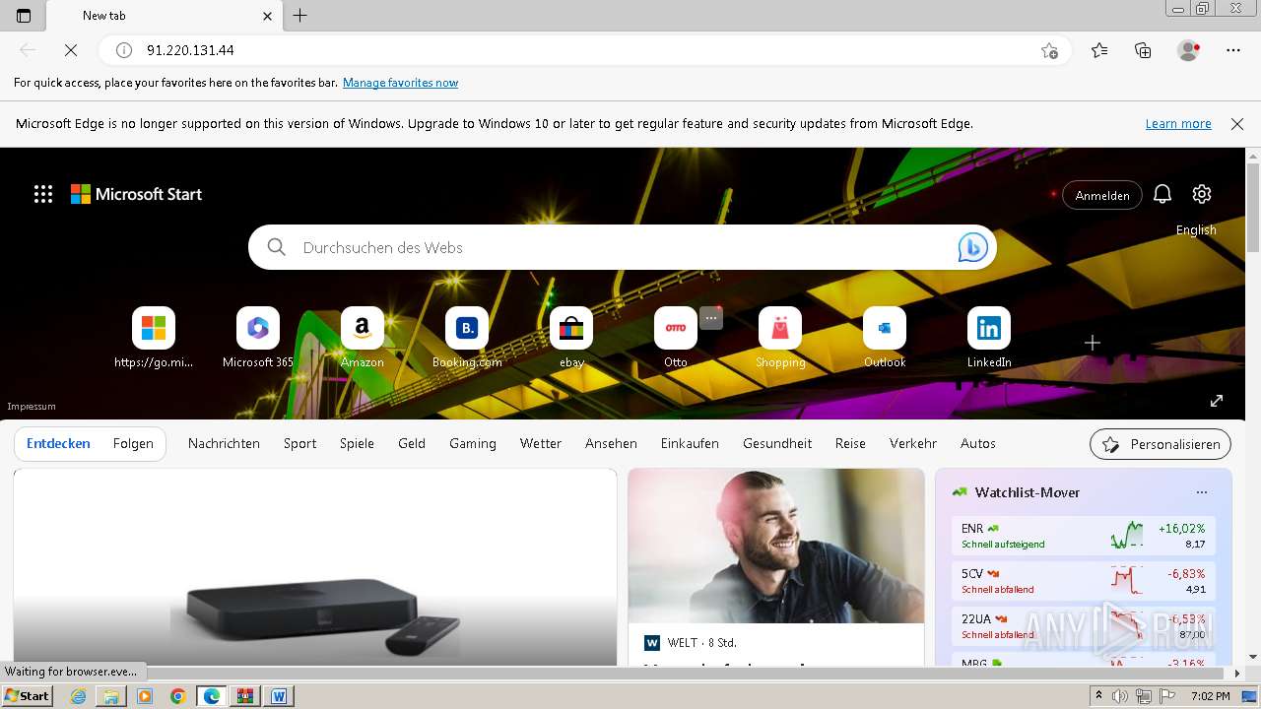Open the Nachrichten category

224,444
